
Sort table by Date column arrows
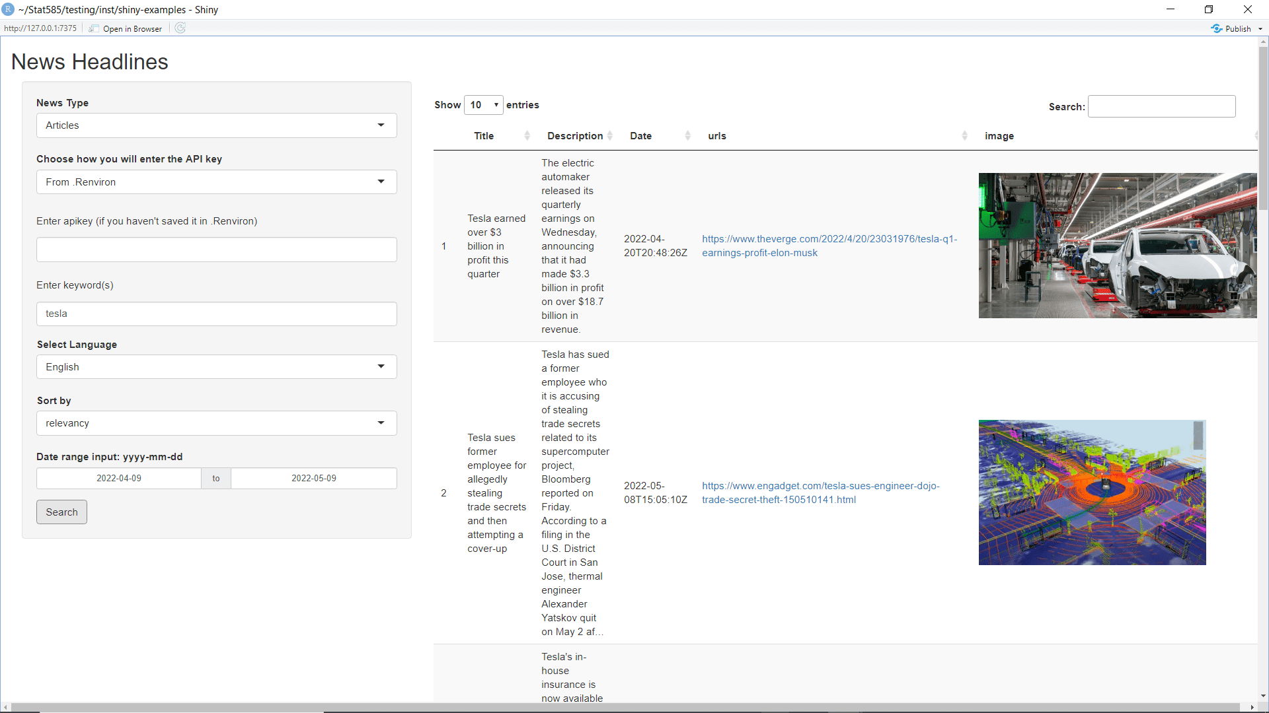coord(687,136)
